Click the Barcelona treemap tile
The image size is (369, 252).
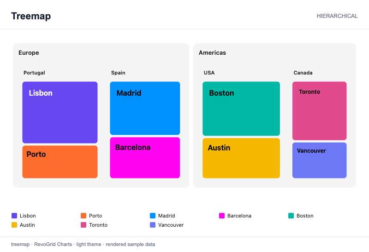[x=145, y=158]
